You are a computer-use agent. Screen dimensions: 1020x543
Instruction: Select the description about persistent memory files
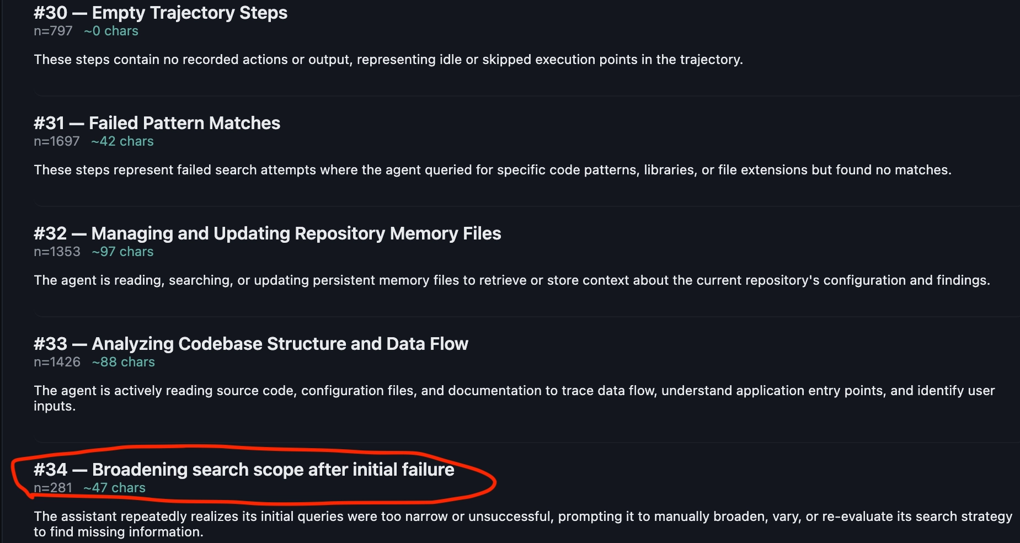(512, 280)
